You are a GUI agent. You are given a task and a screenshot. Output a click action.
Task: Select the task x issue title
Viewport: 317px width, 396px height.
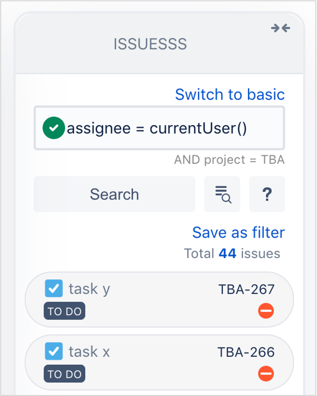pyautogui.click(x=89, y=351)
